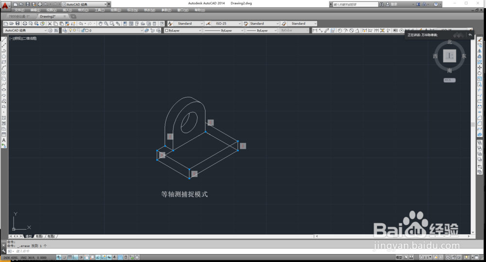486x262 pixels.
Task: Open the 文件(F) menu
Action: click(19, 10)
